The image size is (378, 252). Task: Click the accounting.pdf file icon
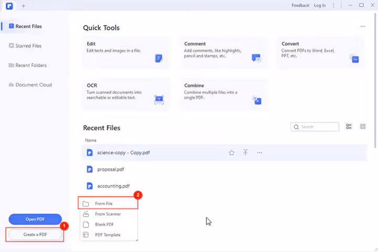click(90, 186)
